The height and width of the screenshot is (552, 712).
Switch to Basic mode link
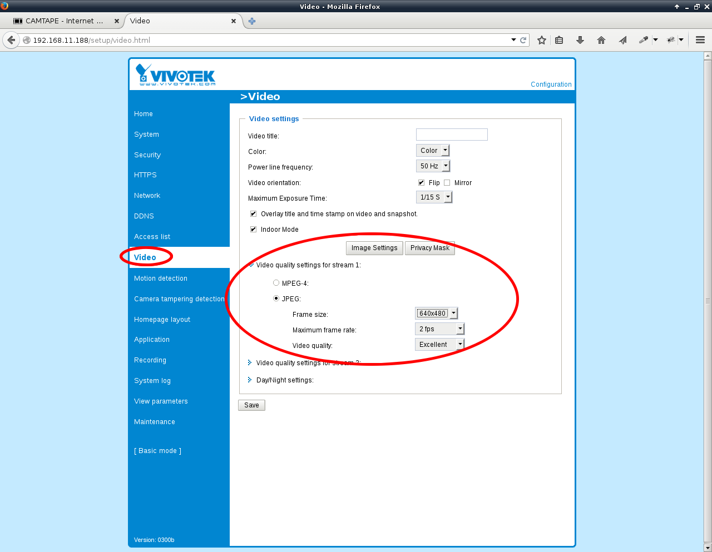[x=158, y=451]
